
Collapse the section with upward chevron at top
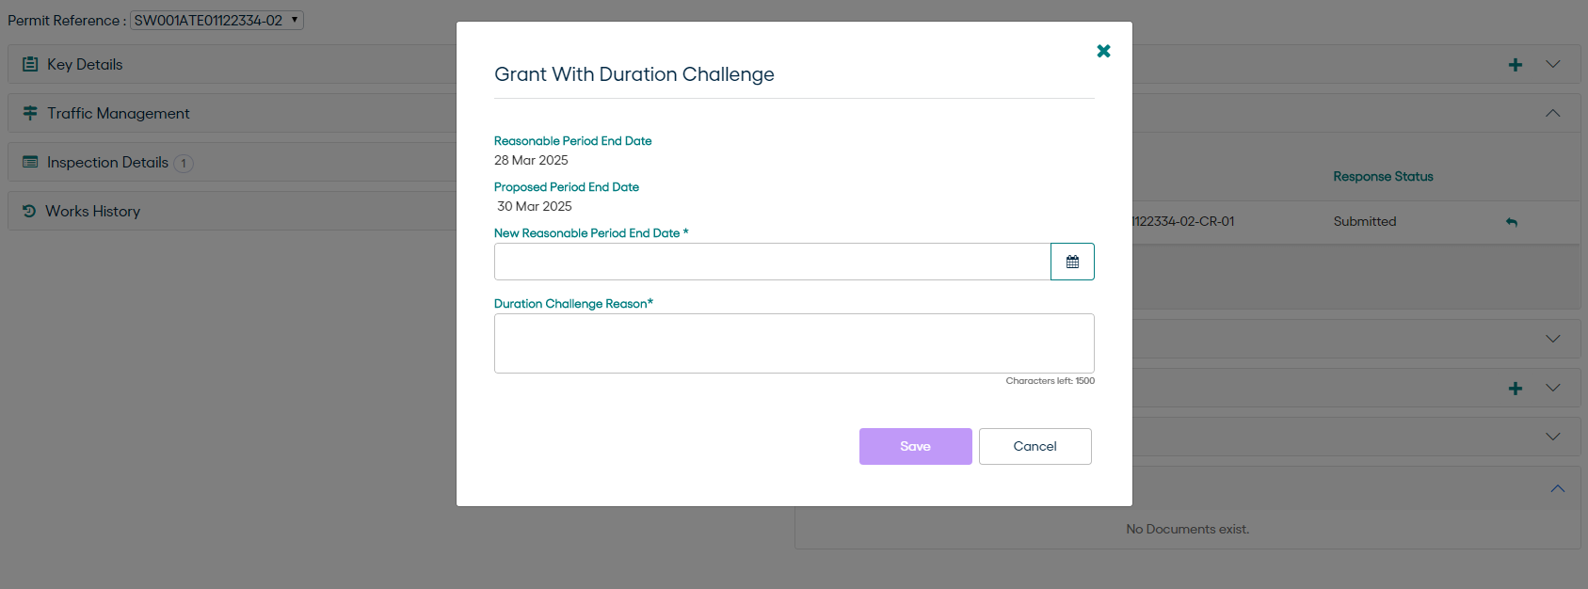pos(1553,113)
